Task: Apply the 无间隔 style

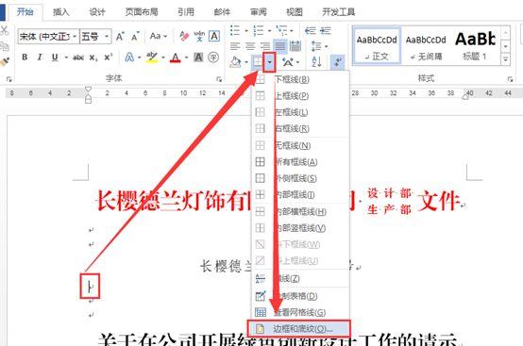Action: (x=426, y=46)
